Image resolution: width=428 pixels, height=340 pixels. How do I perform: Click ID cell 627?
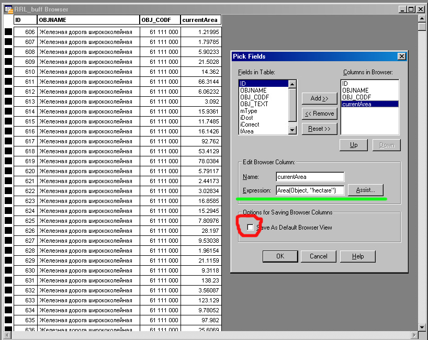(26, 241)
